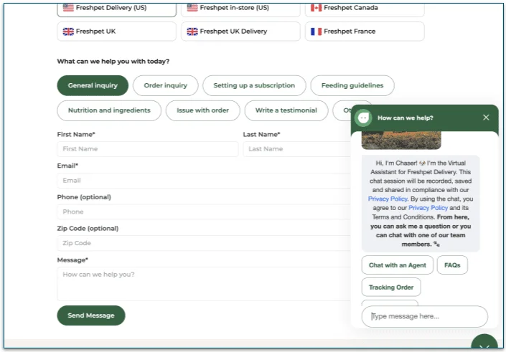The image size is (506, 352).
Task: Click the 'How can we help?' chat title
Action: pos(406,118)
